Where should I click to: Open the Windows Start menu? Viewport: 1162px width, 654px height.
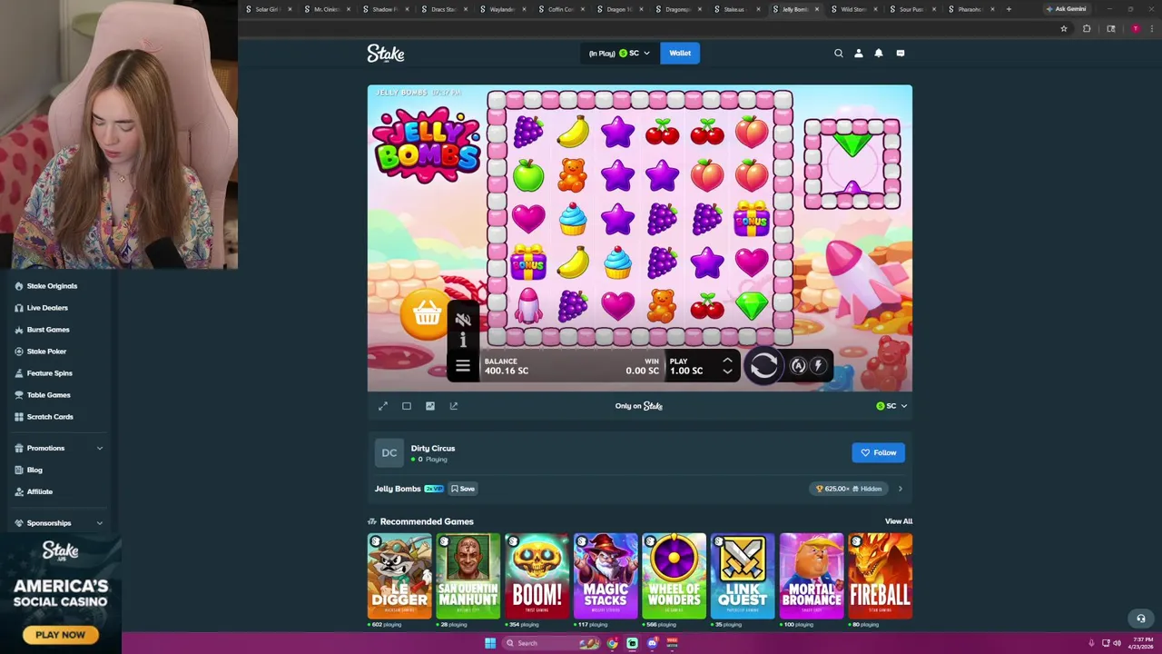490,643
